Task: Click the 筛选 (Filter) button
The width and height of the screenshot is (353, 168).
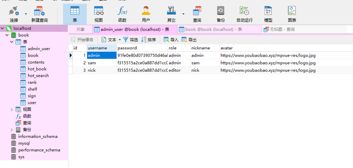Action: tap(131, 40)
